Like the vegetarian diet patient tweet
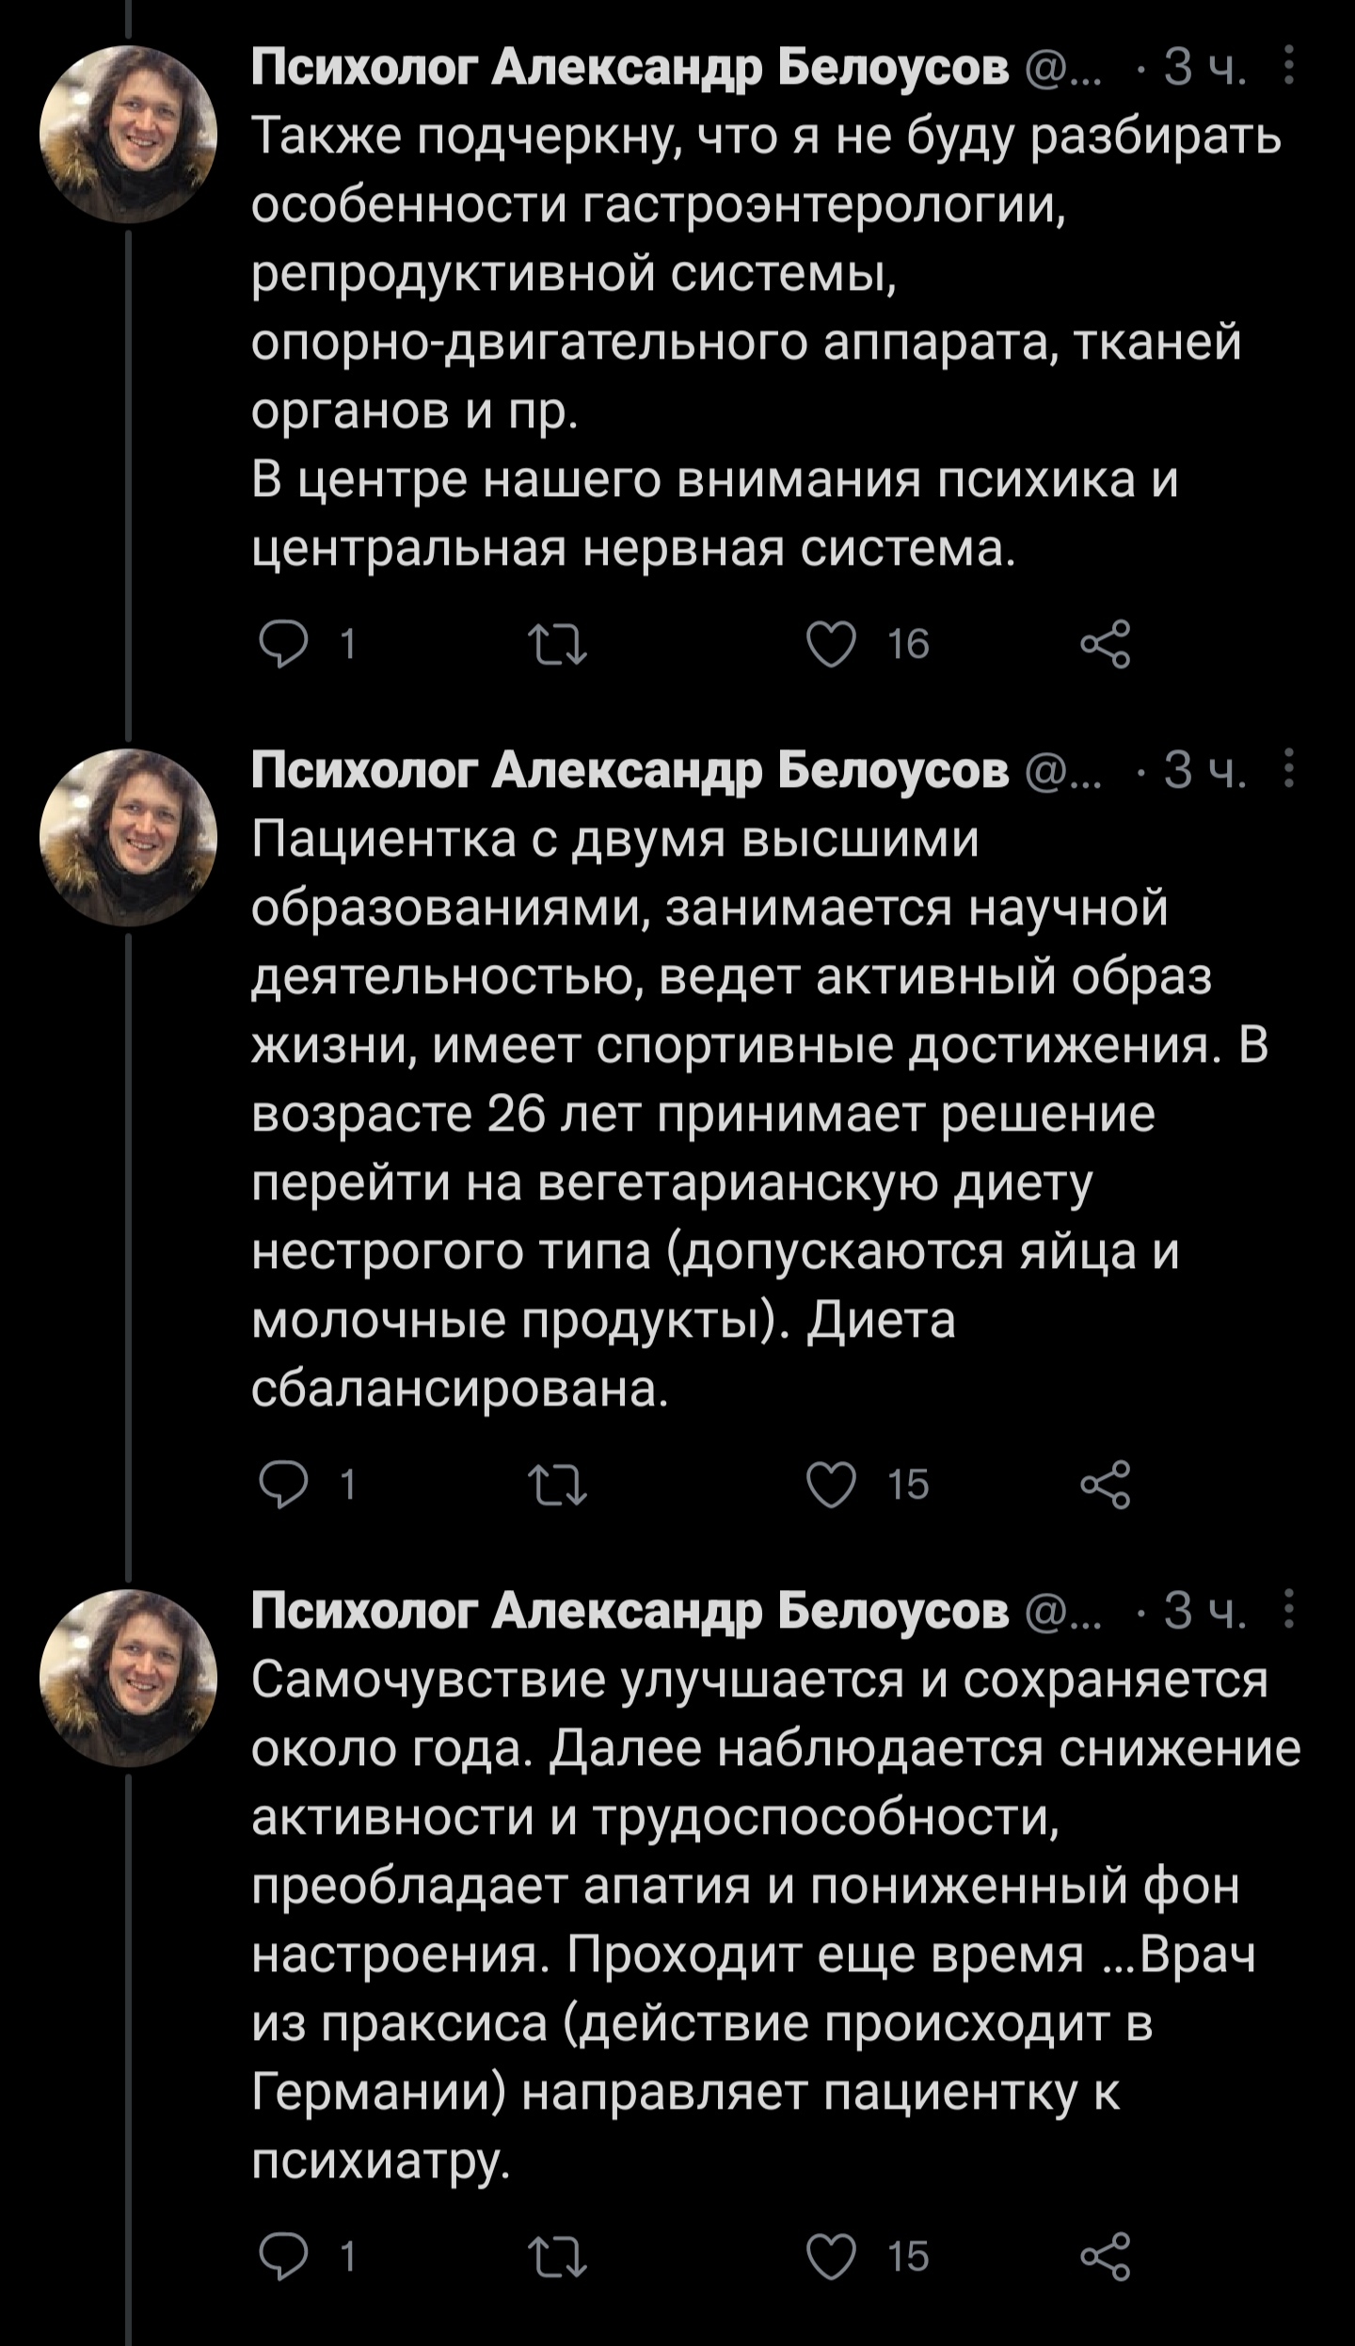This screenshot has height=2346, width=1355. pyautogui.click(x=833, y=1485)
